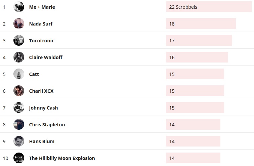Open The Hillbilly Moon Explosion avatar
The width and height of the screenshot is (254, 166).
[19, 158]
